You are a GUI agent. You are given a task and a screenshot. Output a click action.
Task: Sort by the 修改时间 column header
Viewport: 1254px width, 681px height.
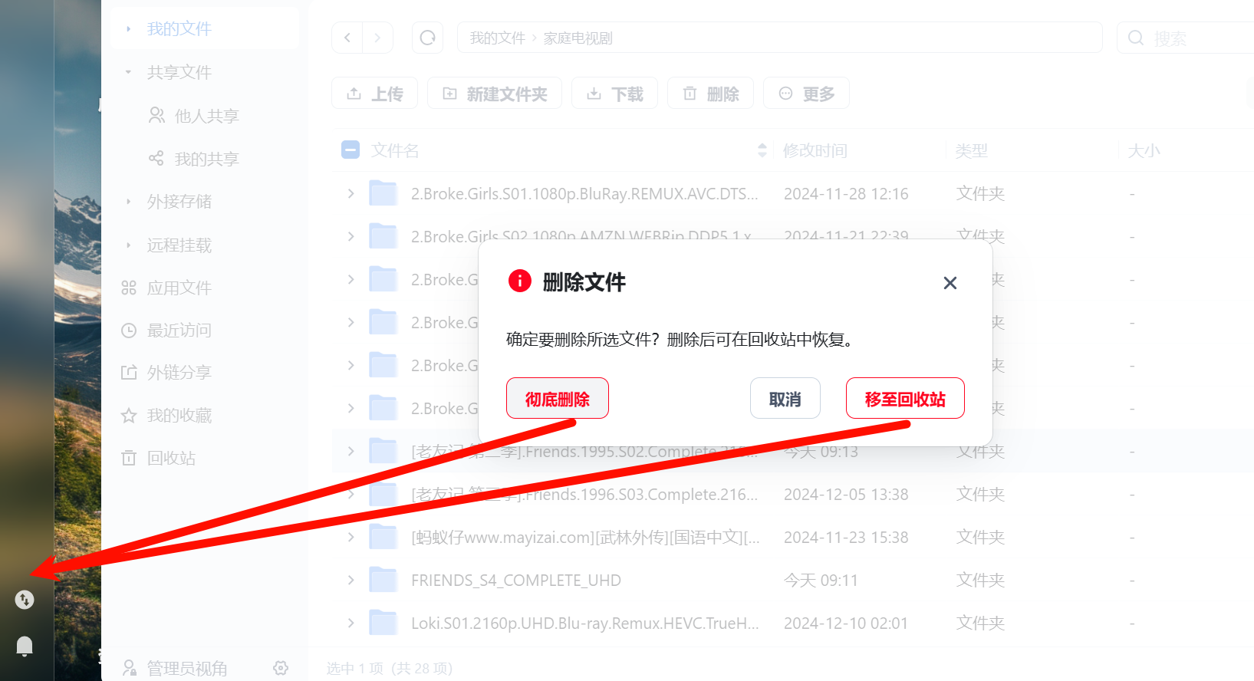pos(815,150)
